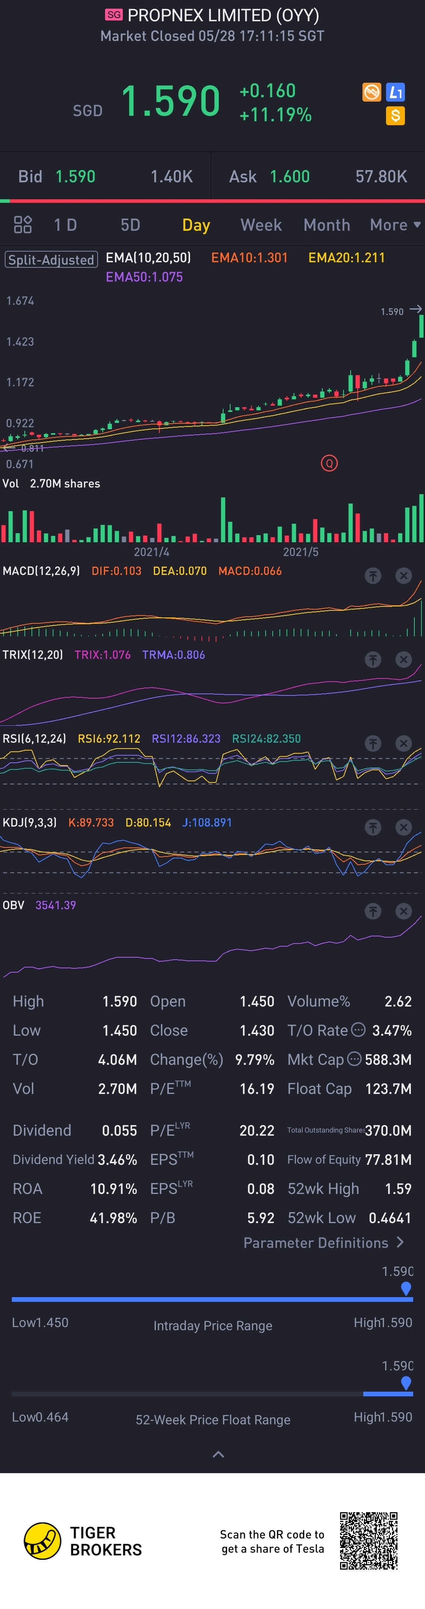Open EMA(10,20,50) indicator settings

[148, 258]
